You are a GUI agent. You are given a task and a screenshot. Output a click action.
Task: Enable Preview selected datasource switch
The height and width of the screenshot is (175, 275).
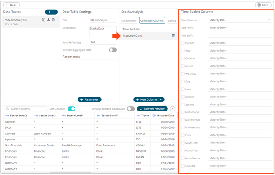(131, 108)
